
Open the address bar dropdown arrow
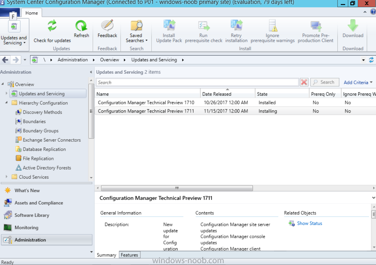tap(363, 60)
